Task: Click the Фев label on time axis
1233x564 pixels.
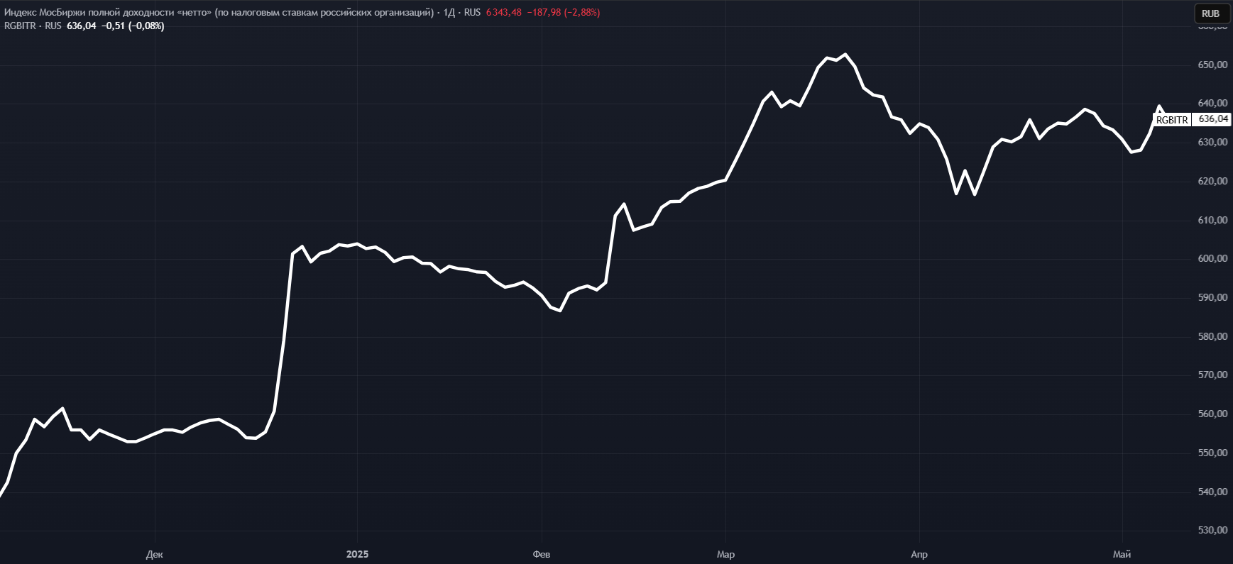Action: (x=542, y=554)
